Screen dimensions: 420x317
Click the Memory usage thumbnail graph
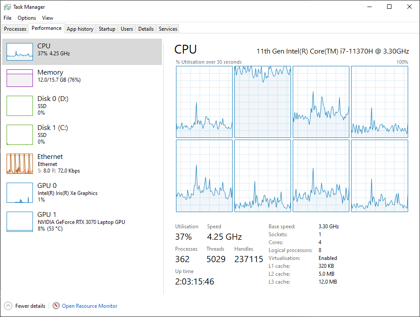[20, 78]
